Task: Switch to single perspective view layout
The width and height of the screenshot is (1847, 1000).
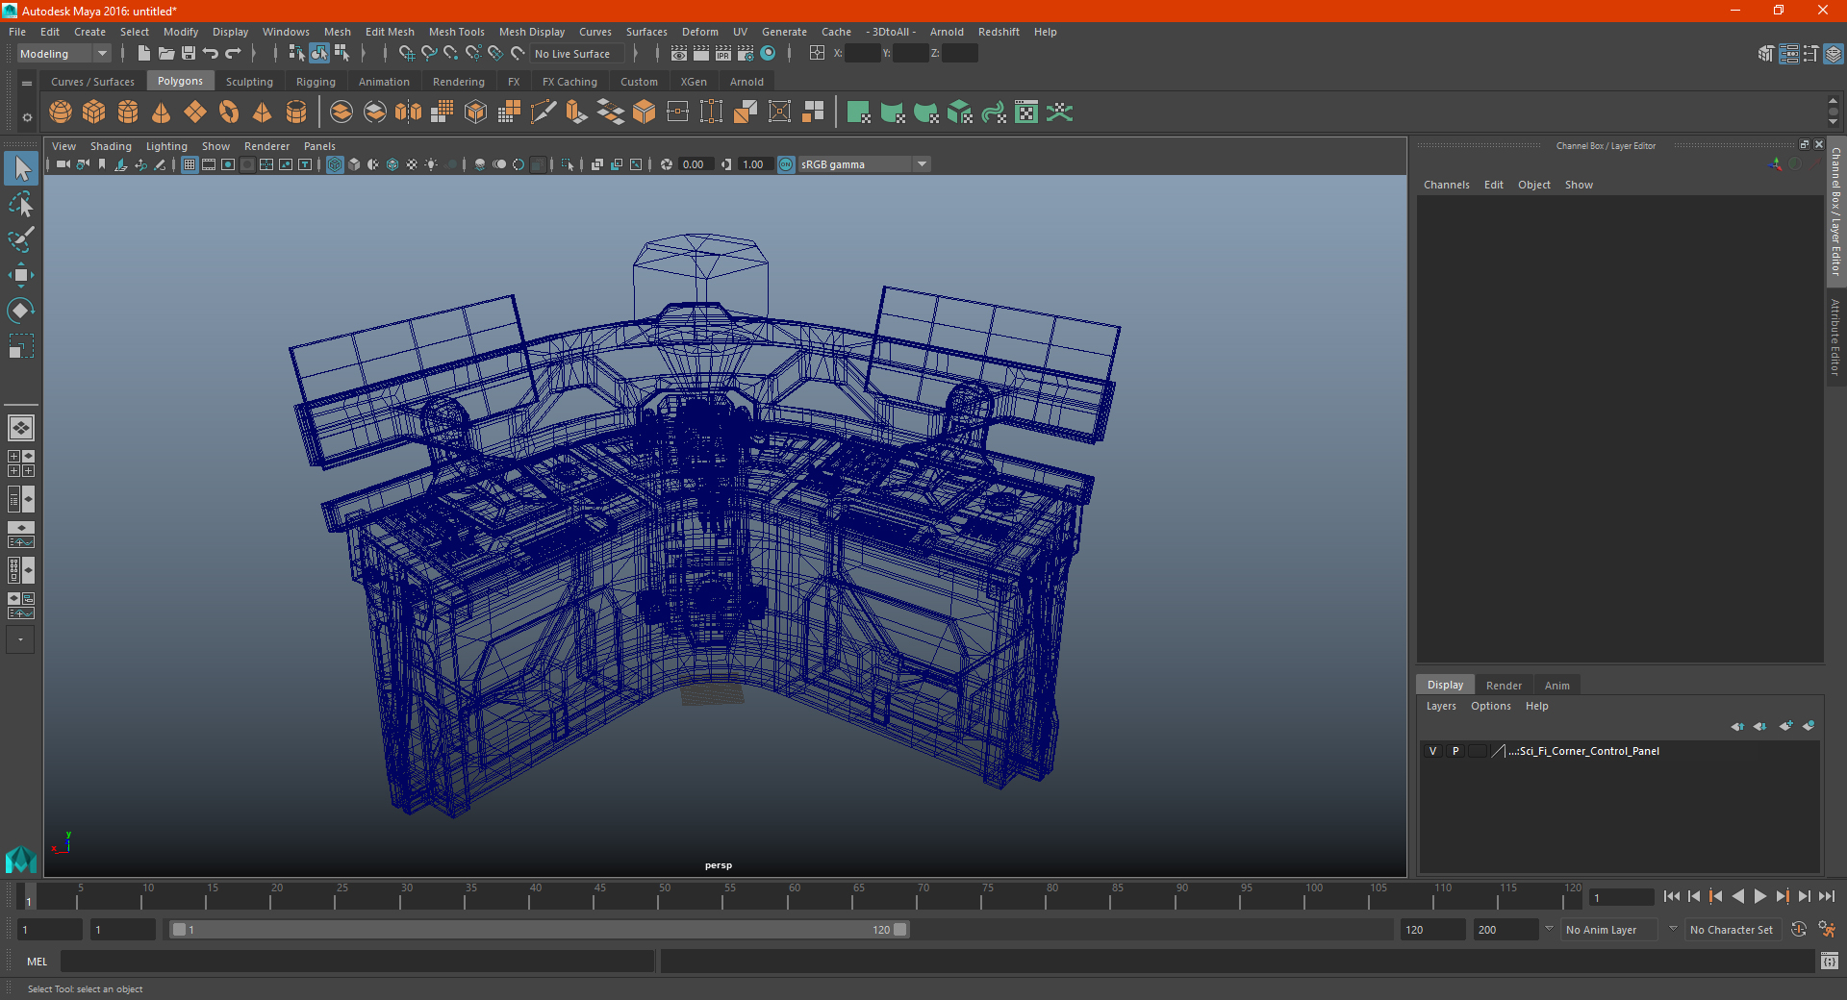Action: click(x=21, y=428)
